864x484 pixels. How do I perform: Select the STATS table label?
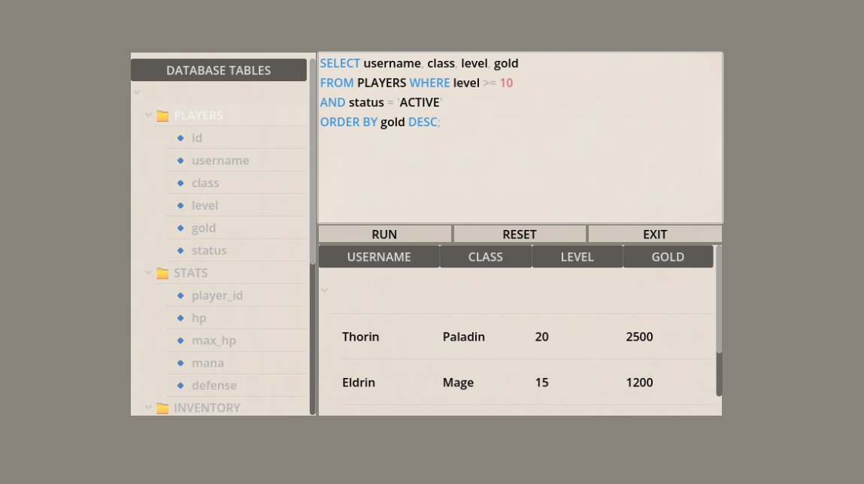click(191, 273)
